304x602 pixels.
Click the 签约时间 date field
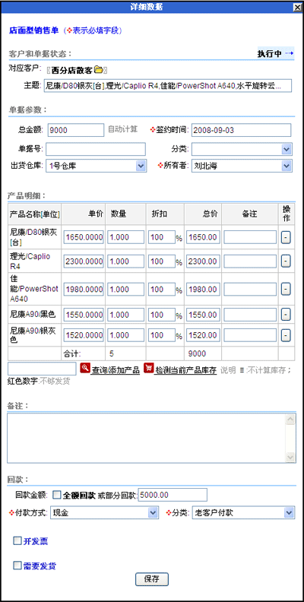coord(242,130)
